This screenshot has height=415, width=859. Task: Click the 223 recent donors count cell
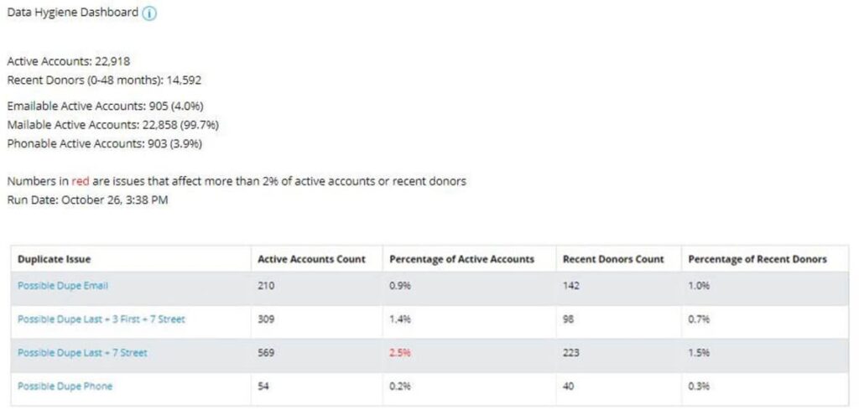tap(570, 353)
